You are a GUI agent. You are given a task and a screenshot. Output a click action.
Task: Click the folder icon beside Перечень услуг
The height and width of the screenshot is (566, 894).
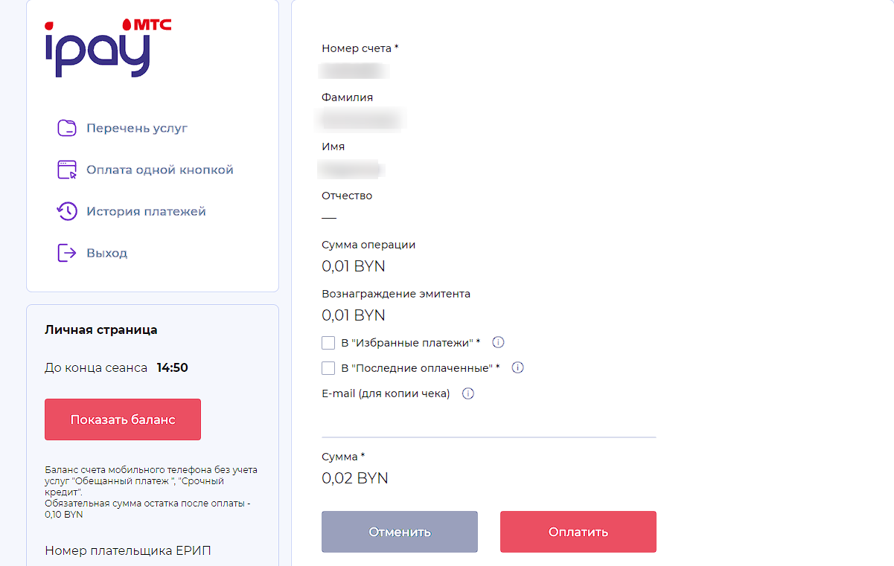pos(67,128)
